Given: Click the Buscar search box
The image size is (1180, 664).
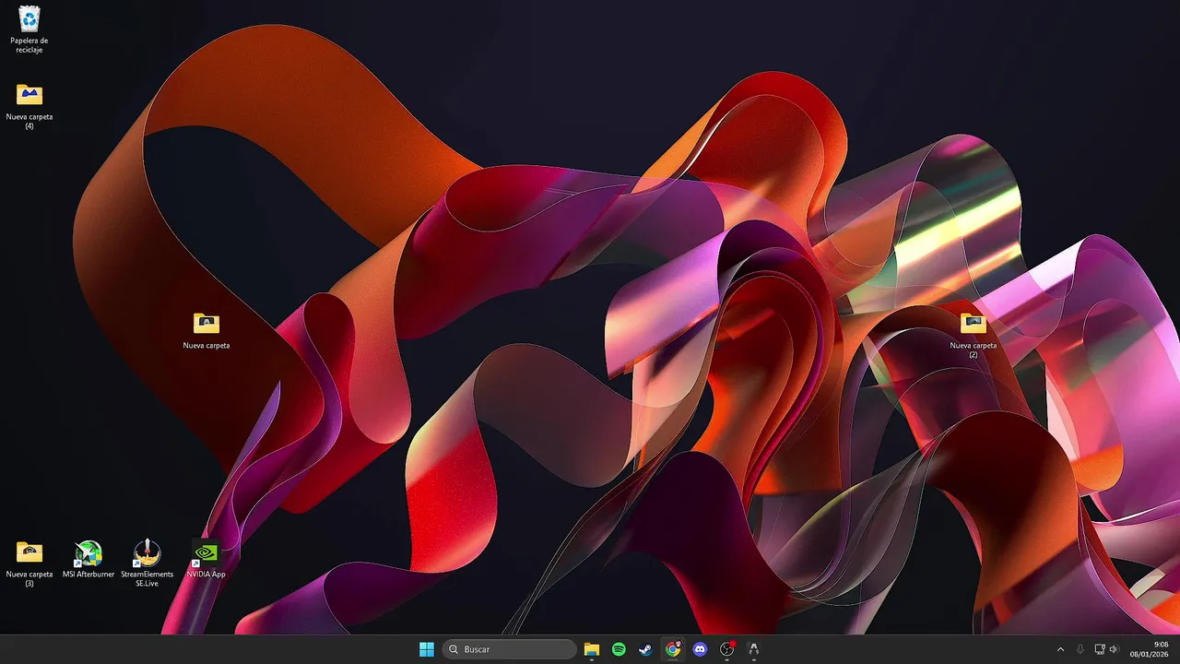Looking at the screenshot, I should (510, 649).
